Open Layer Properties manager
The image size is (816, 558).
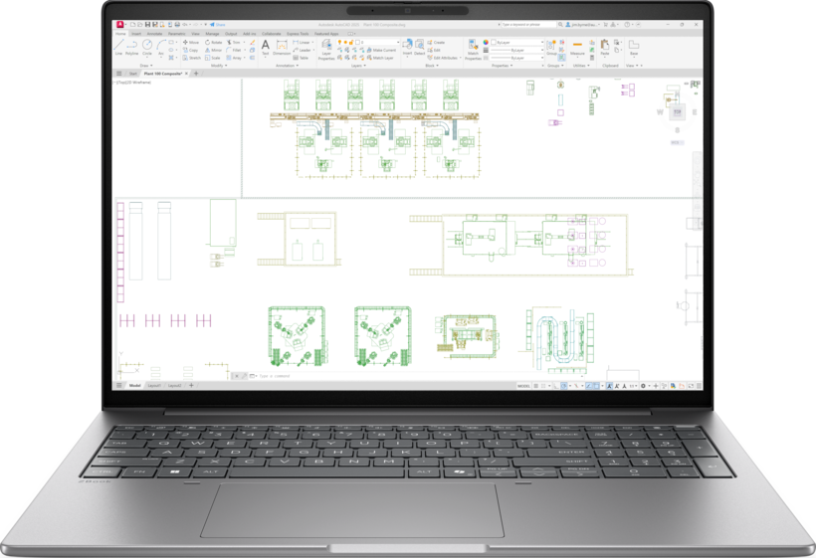326,50
